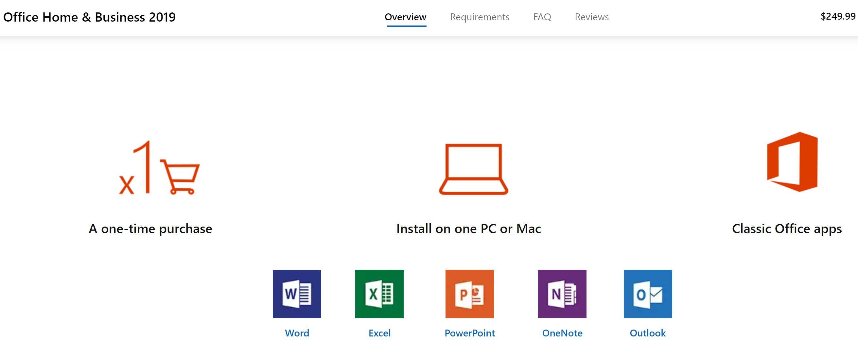858x342 pixels.
Task: Click the orange laptop icon
Action: pyautogui.click(x=473, y=169)
